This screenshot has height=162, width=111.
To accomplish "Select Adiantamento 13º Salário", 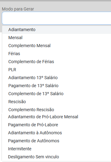I will (x=57, y=78).
